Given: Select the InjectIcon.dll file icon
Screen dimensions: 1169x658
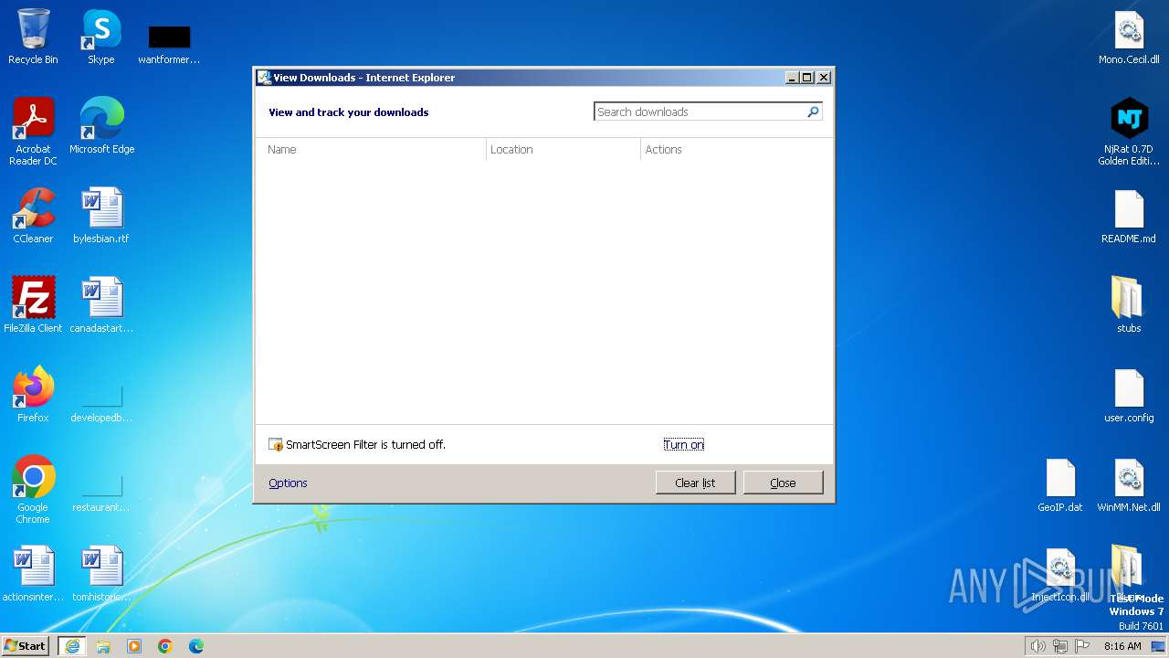Looking at the screenshot, I should click(x=1060, y=574).
